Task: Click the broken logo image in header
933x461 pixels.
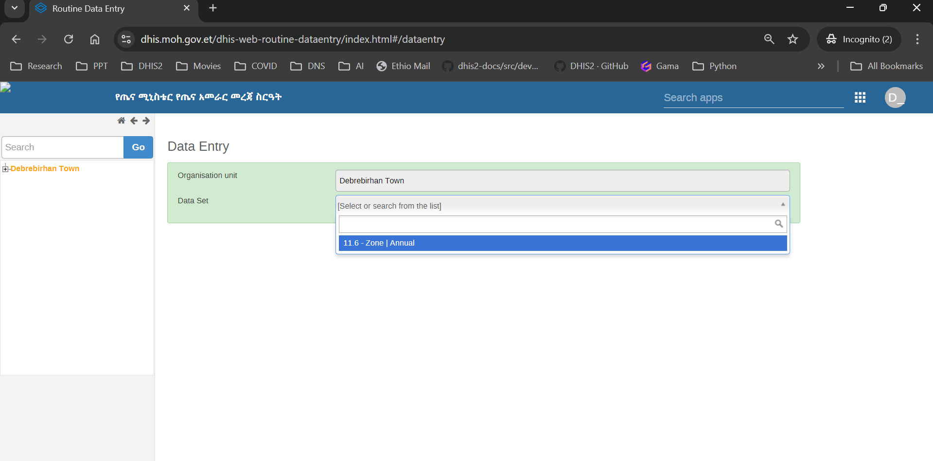Action: pyautogui.click(x=5, y=88)
